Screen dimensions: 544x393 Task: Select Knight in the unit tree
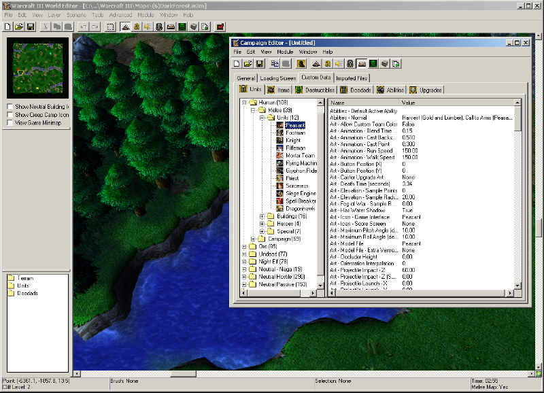pyautogui.click(x=293, y=141)
